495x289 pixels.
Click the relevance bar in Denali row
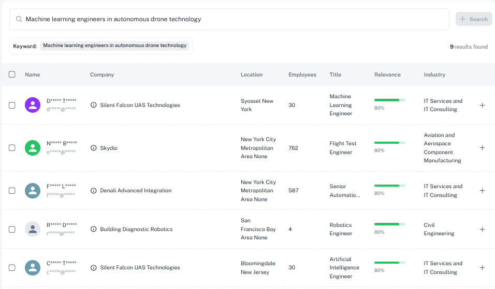click(x=389, y=186)
